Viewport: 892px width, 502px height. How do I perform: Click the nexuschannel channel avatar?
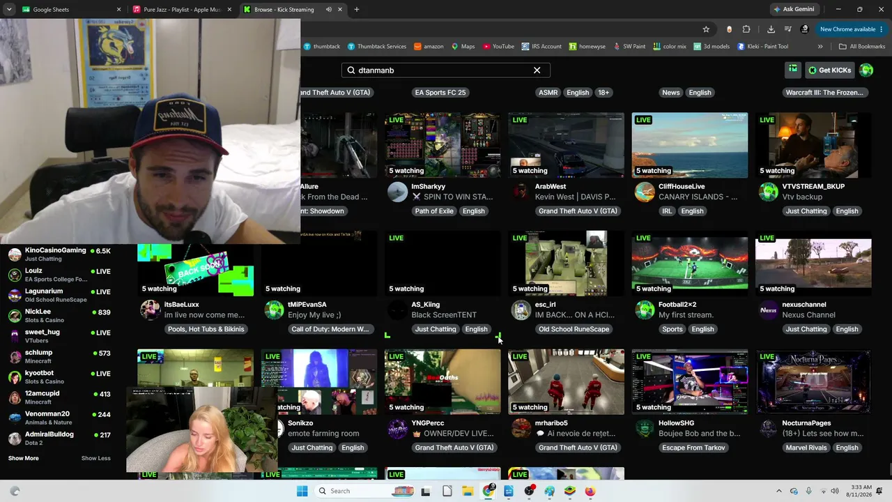coord(769,310)
